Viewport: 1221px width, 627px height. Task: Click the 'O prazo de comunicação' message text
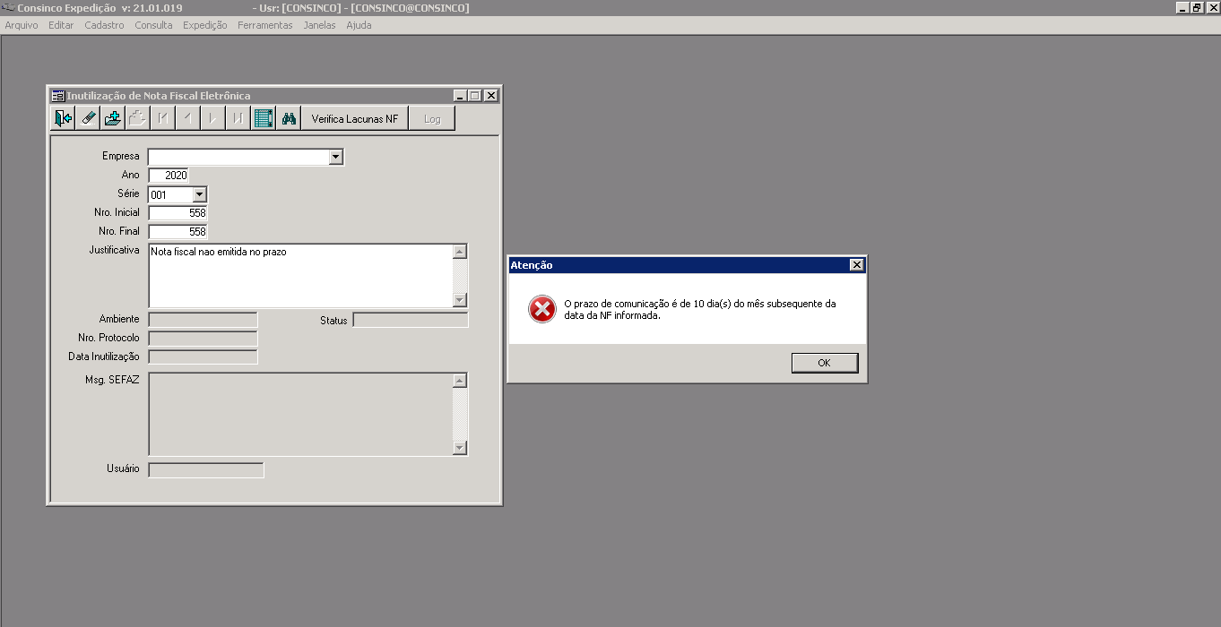click(x=700, y=309)
